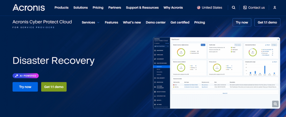The height and width of the screenshot is (117, 286).
Task: Click the blue Try now hero button
Action: (25, 87)
